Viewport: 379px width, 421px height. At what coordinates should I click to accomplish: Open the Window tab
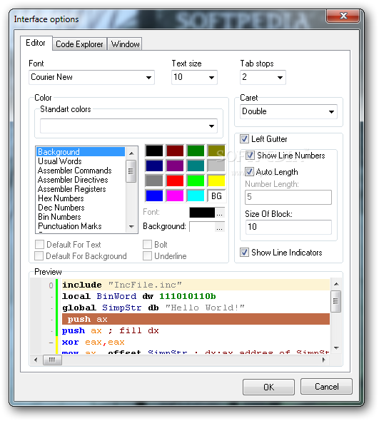click(125, 44)
